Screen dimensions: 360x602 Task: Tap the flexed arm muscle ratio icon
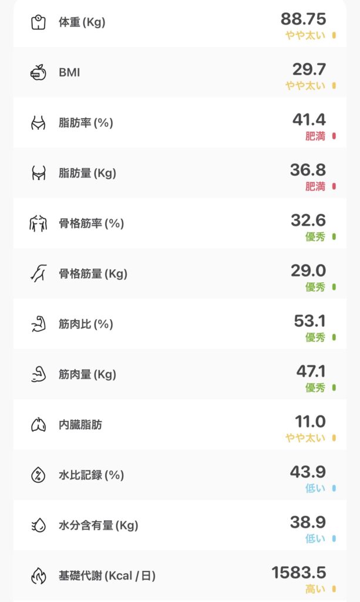point(38,325)
